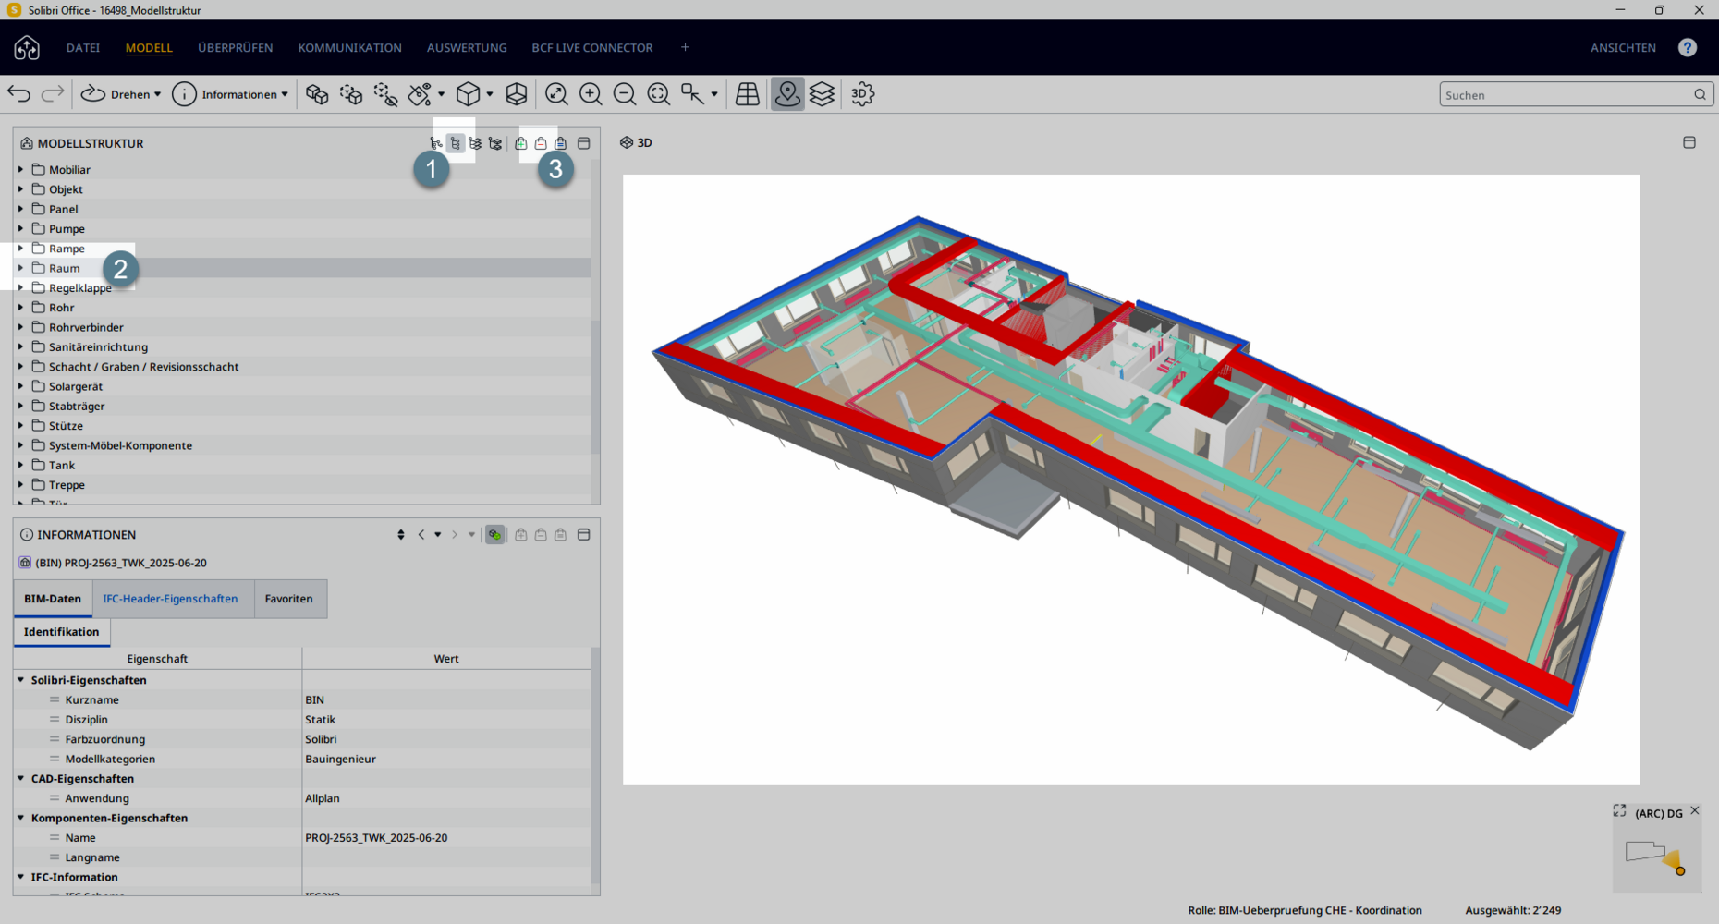Maximize the Informationen panel window icon
The width and height of the screenshot is (1719, 924).
584,535
